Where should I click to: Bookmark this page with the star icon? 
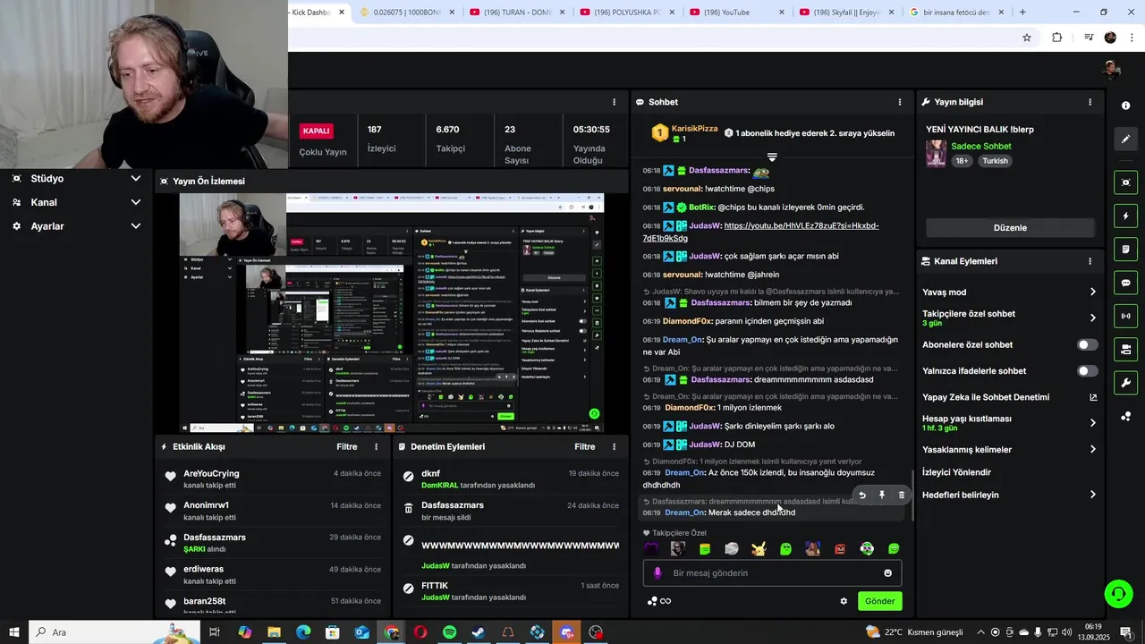click(x=1027, y=38)
